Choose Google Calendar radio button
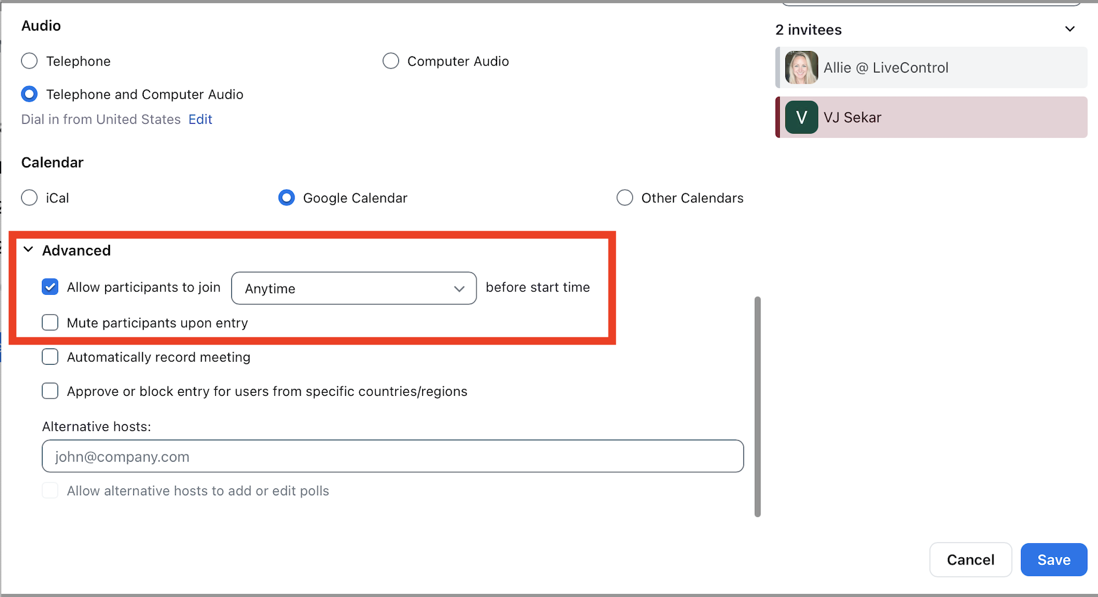1098x597 pixels. click(286, 198)
